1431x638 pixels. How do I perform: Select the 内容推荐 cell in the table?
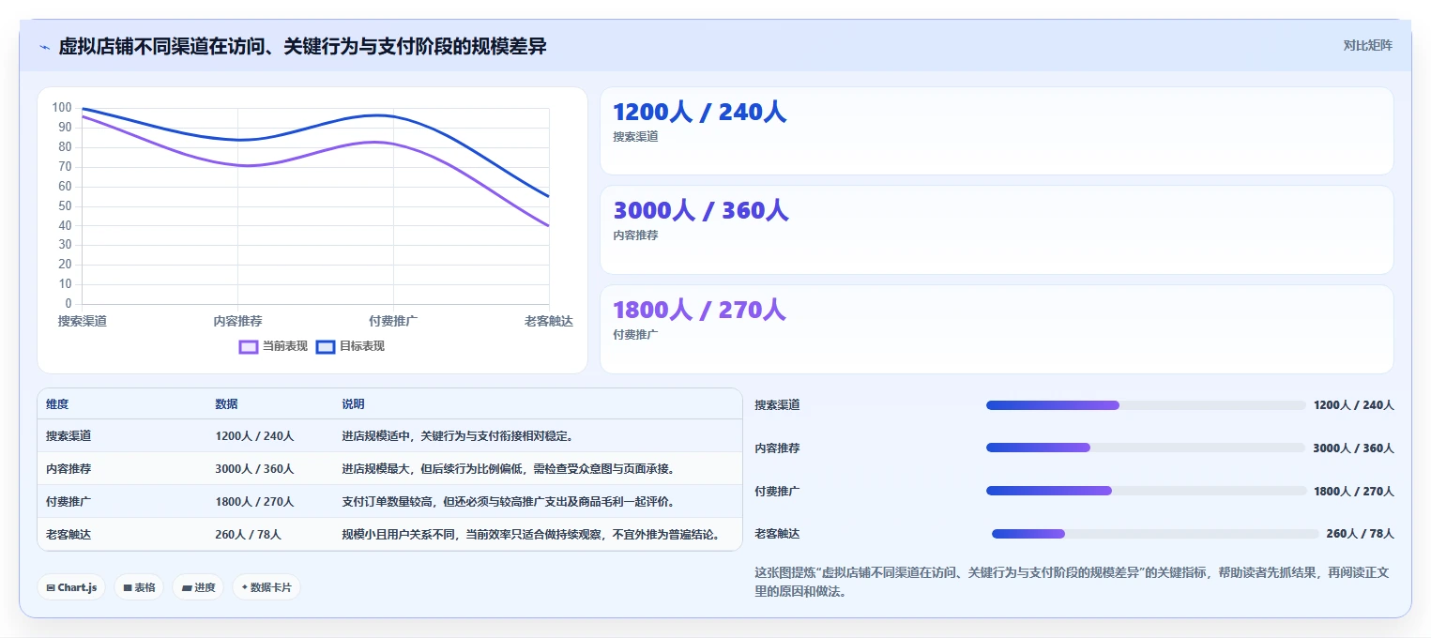pyautogui.click(x=69, y=469)
